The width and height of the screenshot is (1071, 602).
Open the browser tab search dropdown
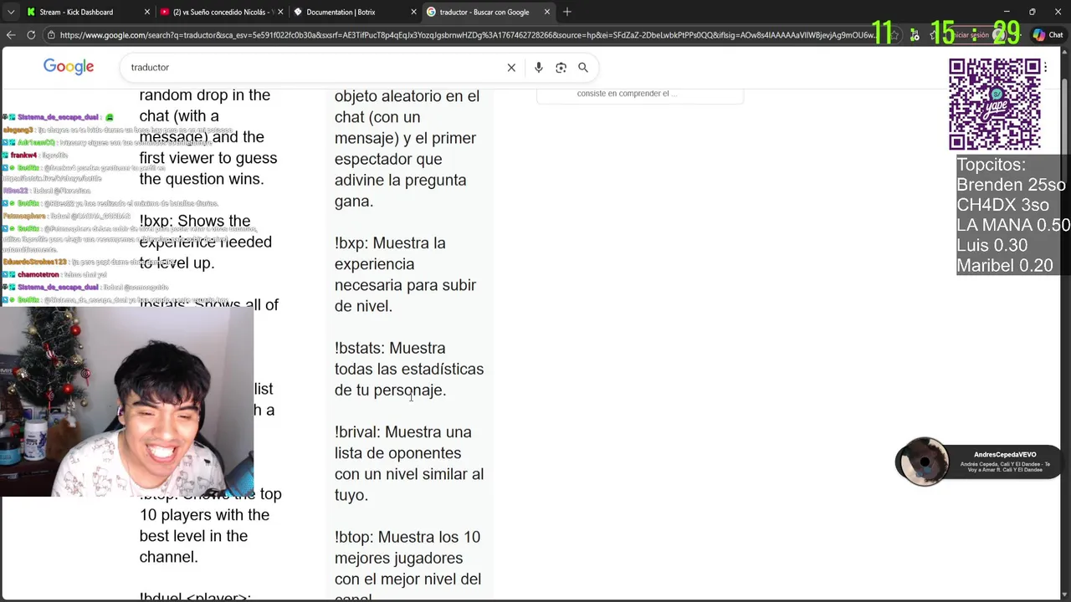click(x=10, y=12)
